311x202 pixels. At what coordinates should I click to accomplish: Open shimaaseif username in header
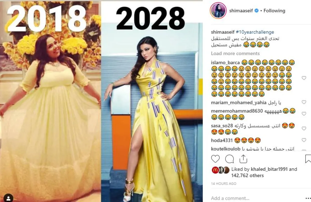pyautogui.click(x=241, y=11)
